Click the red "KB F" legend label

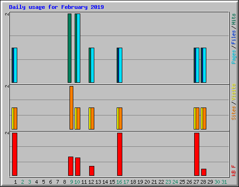[234, 171]
